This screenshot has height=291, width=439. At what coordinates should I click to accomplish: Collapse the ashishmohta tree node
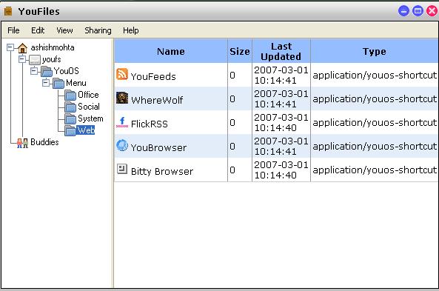pyautogui.click(x=10, y=47)
